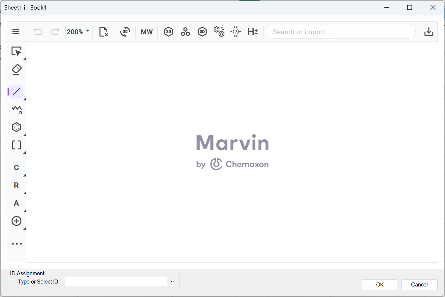Viewport: 445px width, 297px height.
Task: Maximize the Sheet1 in Book1 window
Action: pyautogui.click(x=410, y=8)
